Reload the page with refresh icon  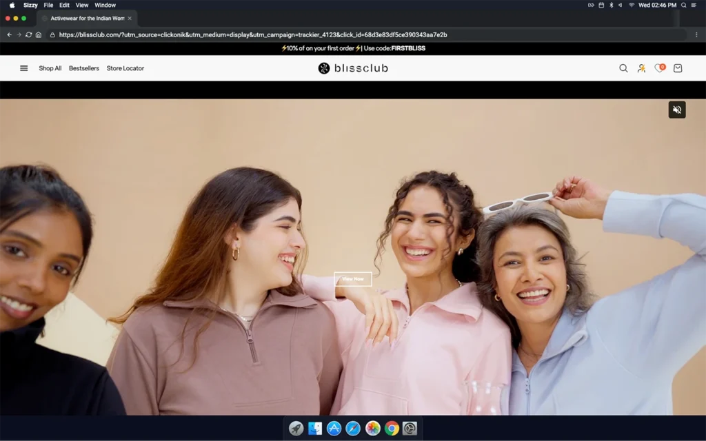pyautogui.click(x=29, y=34)
